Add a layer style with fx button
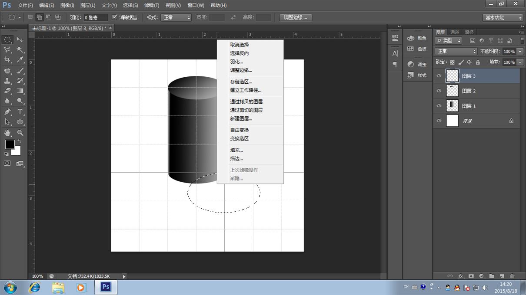This screenshot has width=526, height=295. point(461,276)
